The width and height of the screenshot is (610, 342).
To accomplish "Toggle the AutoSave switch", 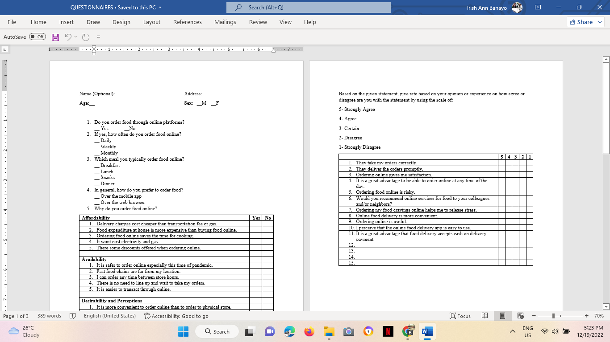I will tap(38, 37).
